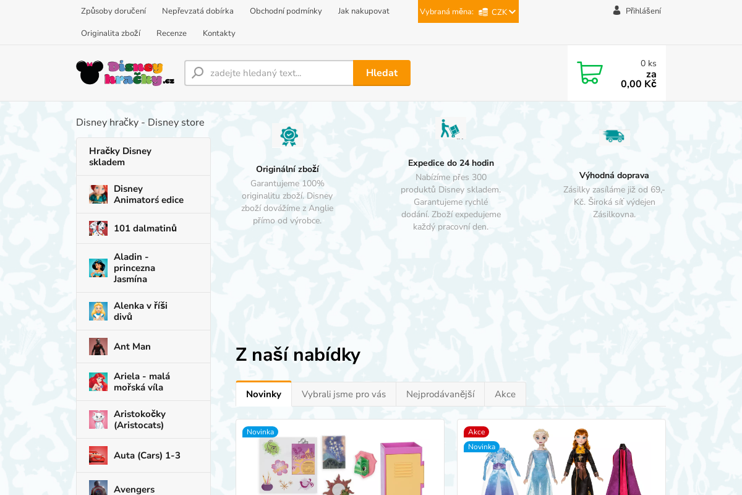Click the Hledat search button
The image size is (742, 495).
382,73
